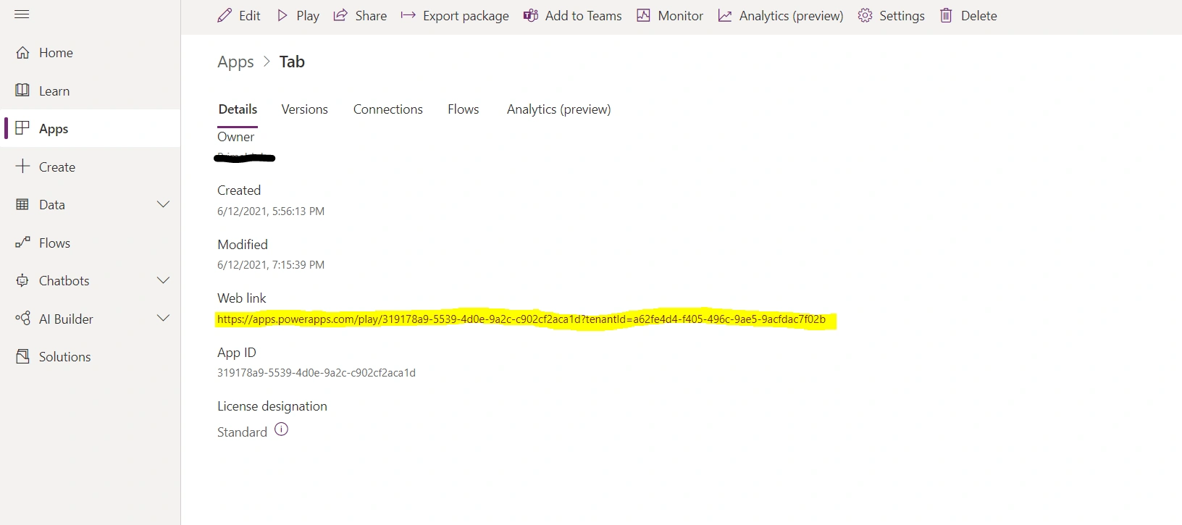Click the Teams logo icon
Viewport: 1182px width, 525px height.
[531, 15]
